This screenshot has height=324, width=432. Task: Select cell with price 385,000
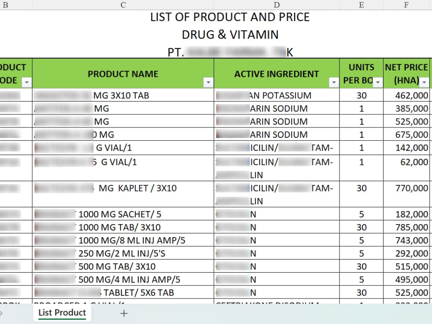click(407, 108)
